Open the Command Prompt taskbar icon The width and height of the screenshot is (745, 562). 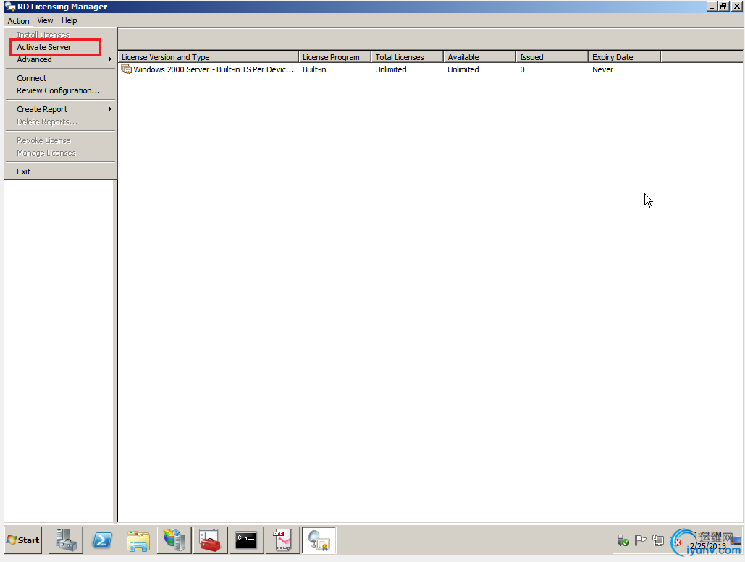pyautogui.click(x=246, y=540)
